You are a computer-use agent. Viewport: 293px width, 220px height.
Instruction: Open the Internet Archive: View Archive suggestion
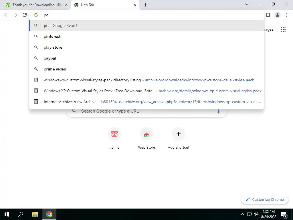click(x=147, y=102)
